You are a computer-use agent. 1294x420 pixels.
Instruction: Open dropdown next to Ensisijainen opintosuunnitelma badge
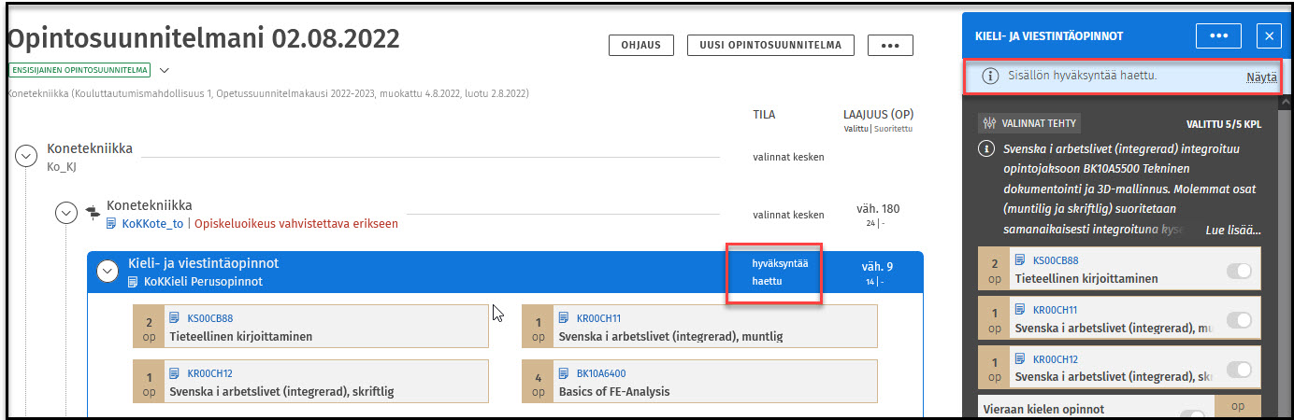click(165, 70)
